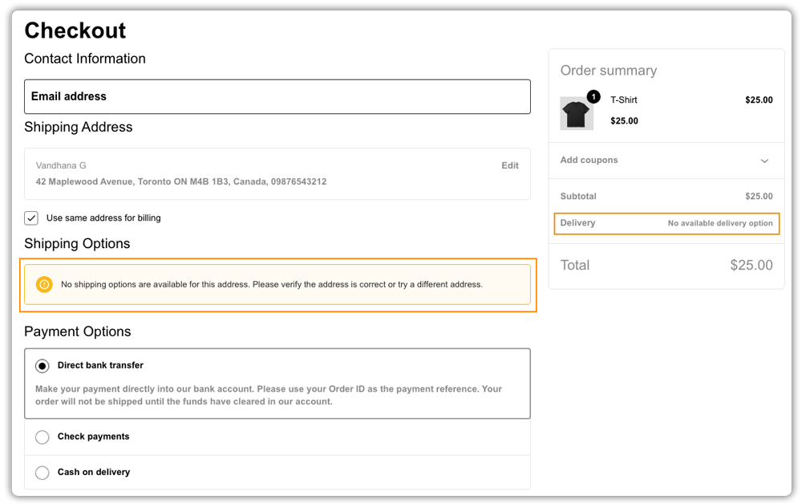The width and height of the screenshot is (802, 504).
Task: Click the Shipping Options heading
Action: [x=77, y=243]
